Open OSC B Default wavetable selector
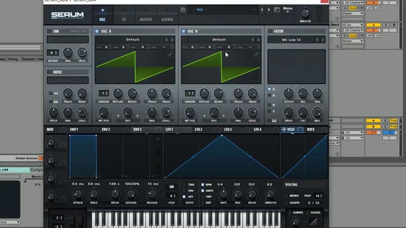406x228 pixels. [x=219, y=40]
